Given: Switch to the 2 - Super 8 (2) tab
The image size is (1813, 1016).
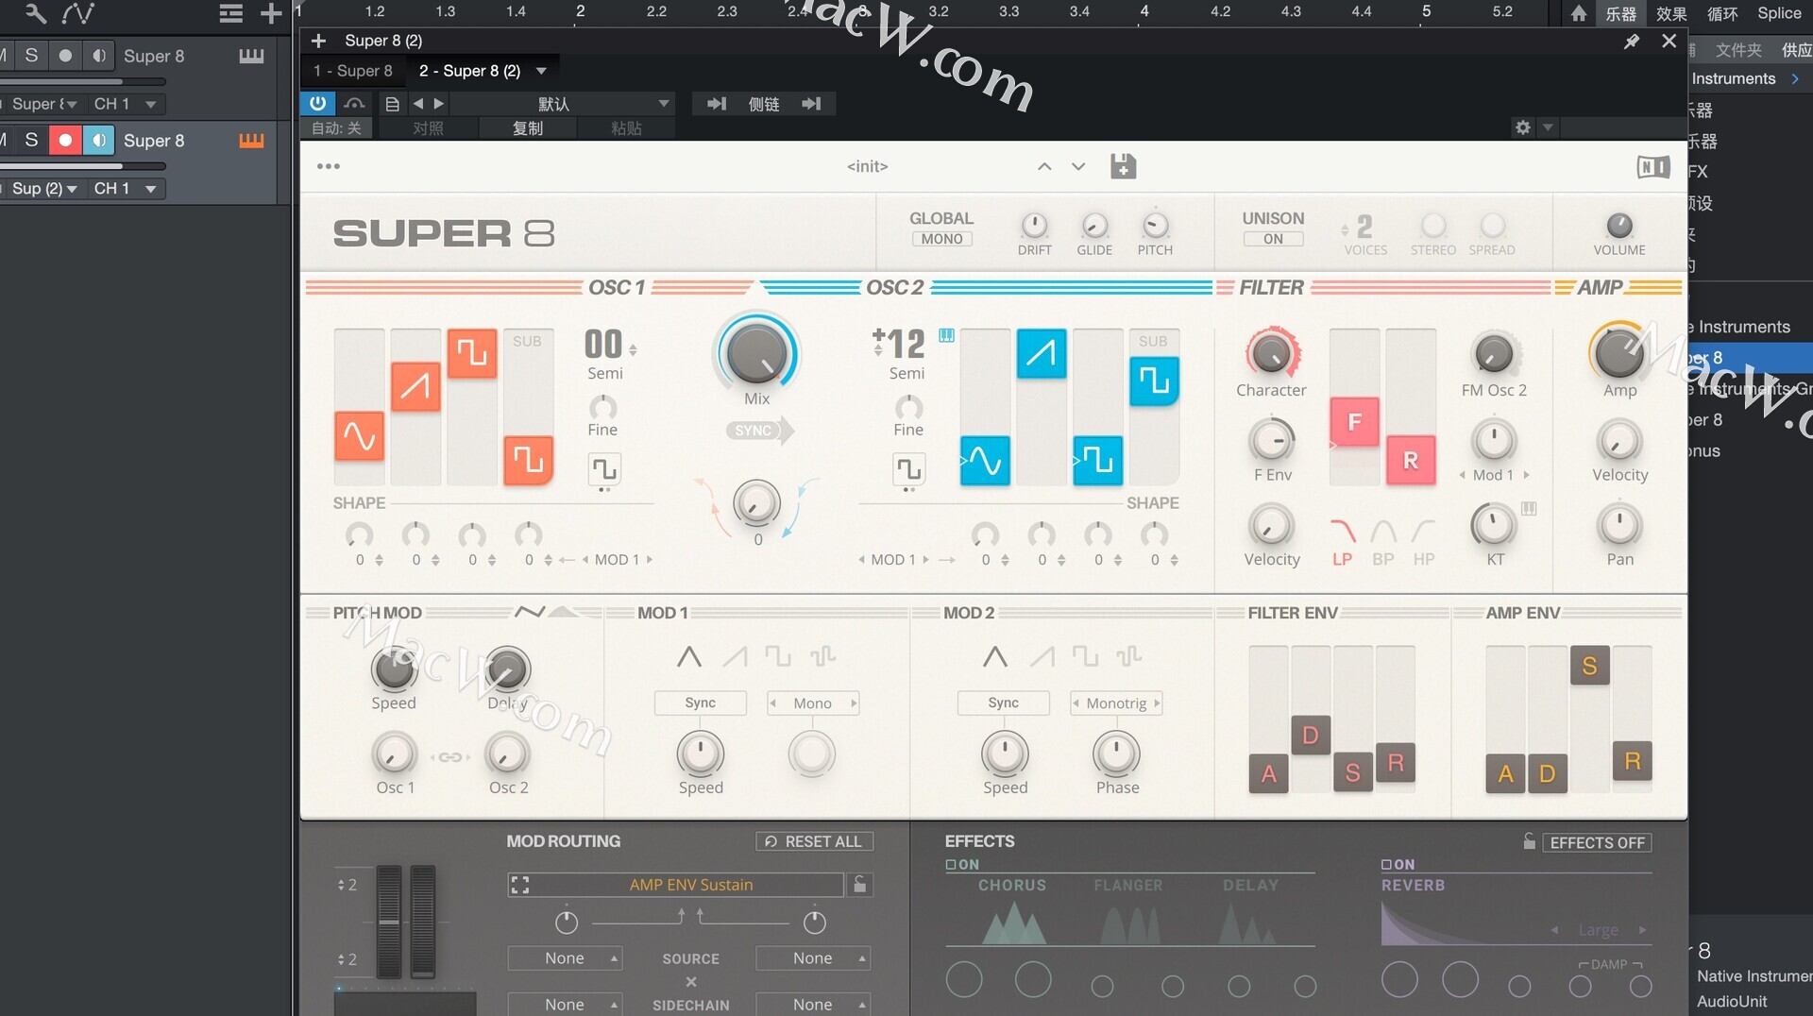Looking at the screenshot, I should [x=469, y=71].
